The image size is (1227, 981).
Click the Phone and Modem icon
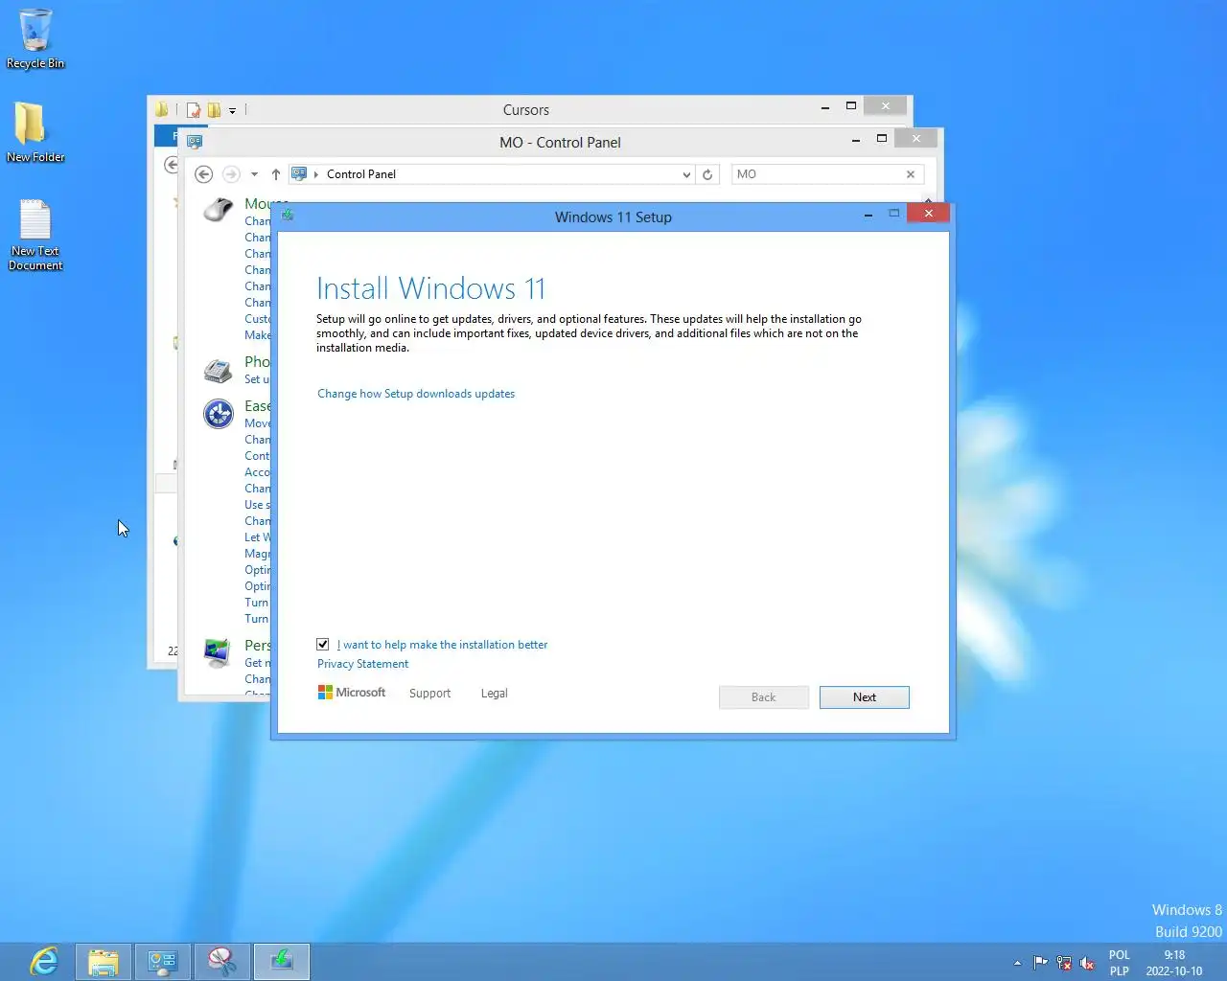[219, 370]
